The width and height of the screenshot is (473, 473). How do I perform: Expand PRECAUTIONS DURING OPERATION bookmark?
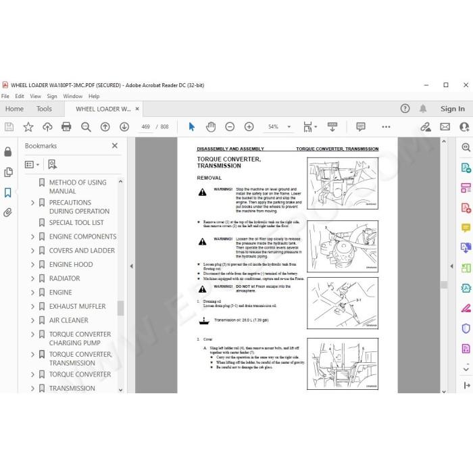click(x=32, y=203)
